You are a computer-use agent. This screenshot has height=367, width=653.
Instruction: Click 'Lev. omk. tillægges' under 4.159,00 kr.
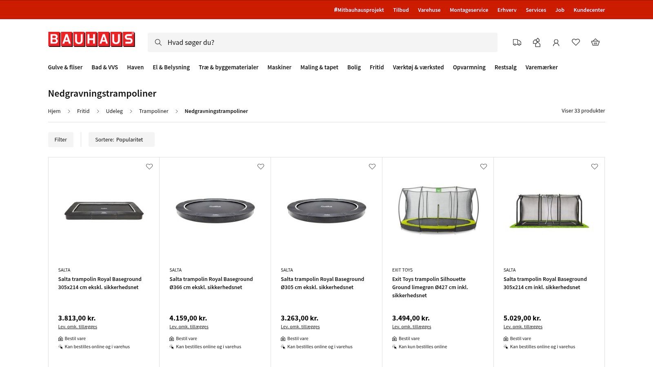click(189, 327)
